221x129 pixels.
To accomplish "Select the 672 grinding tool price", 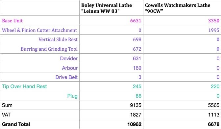I will [x=137, y=49].
